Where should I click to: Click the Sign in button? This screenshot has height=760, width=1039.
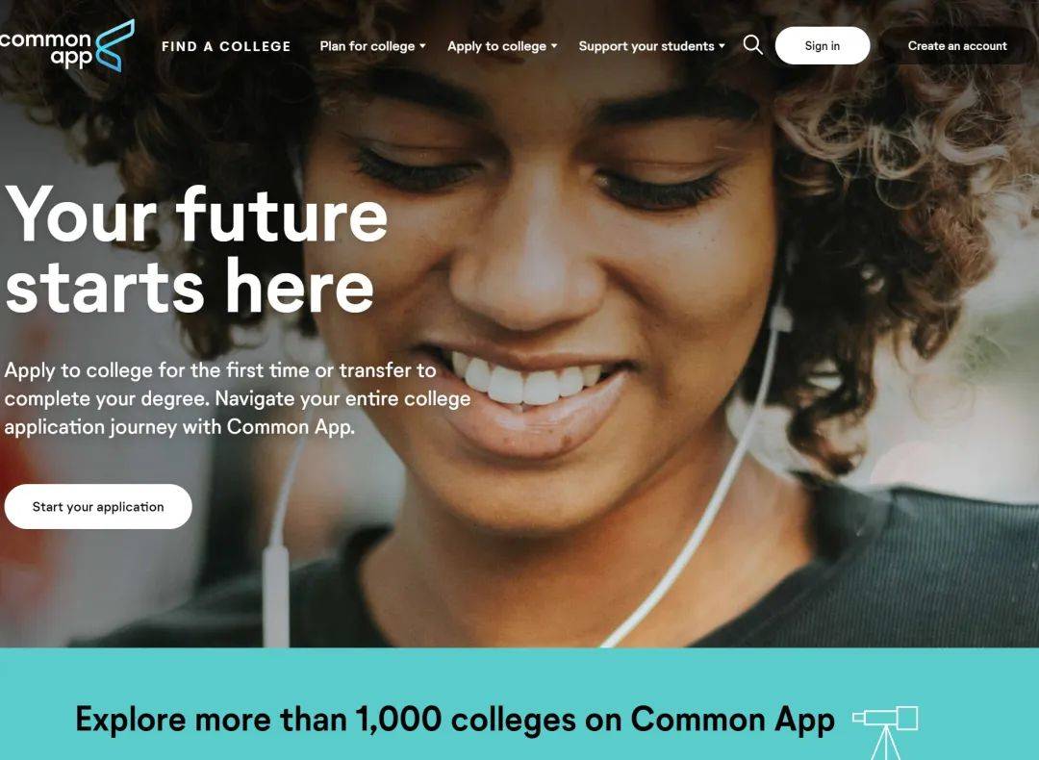pos(823,46)
